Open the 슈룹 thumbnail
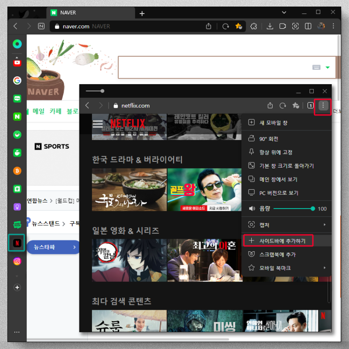Screen dimensions: 349x349 (129, 321)
